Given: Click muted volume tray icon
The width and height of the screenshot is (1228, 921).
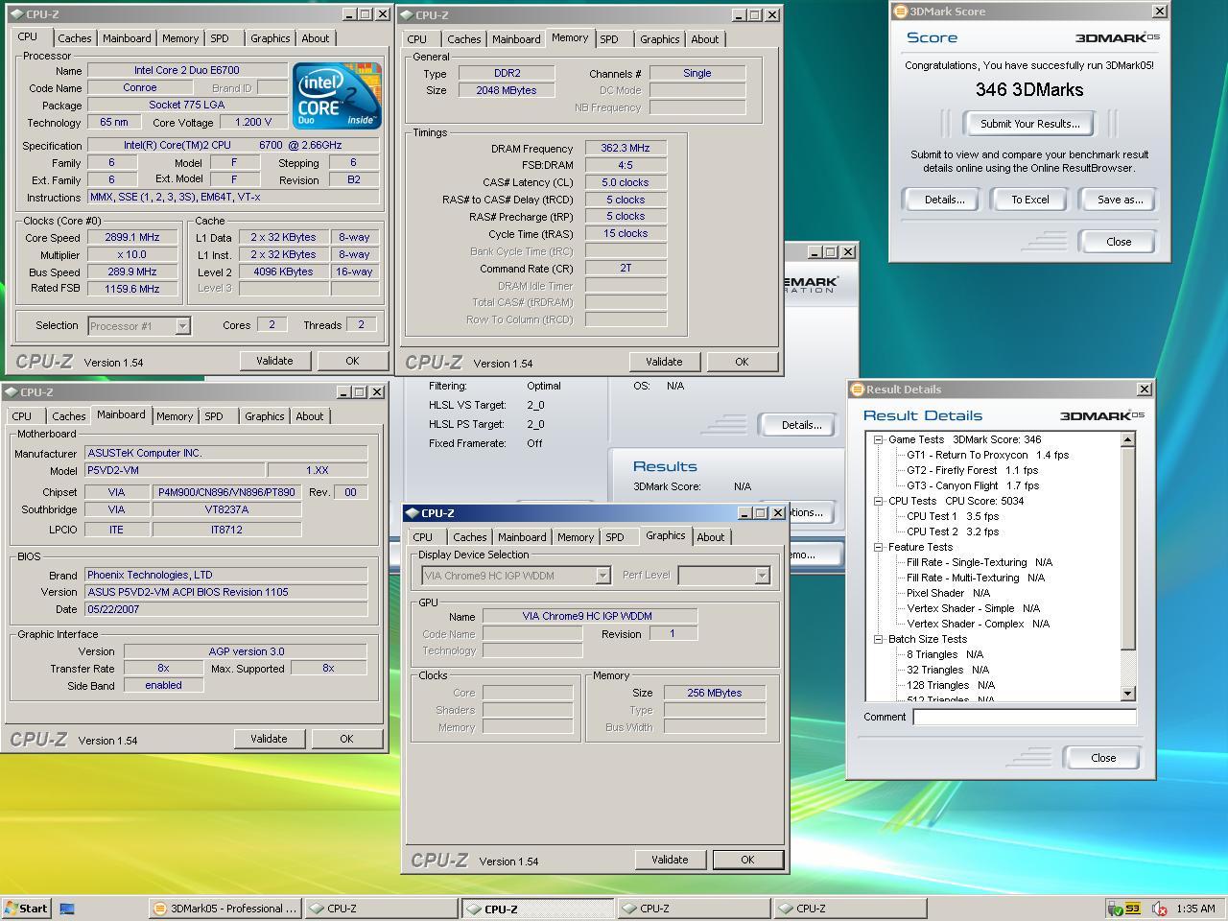Looking at the screenshot, I should pos(1158,909).
